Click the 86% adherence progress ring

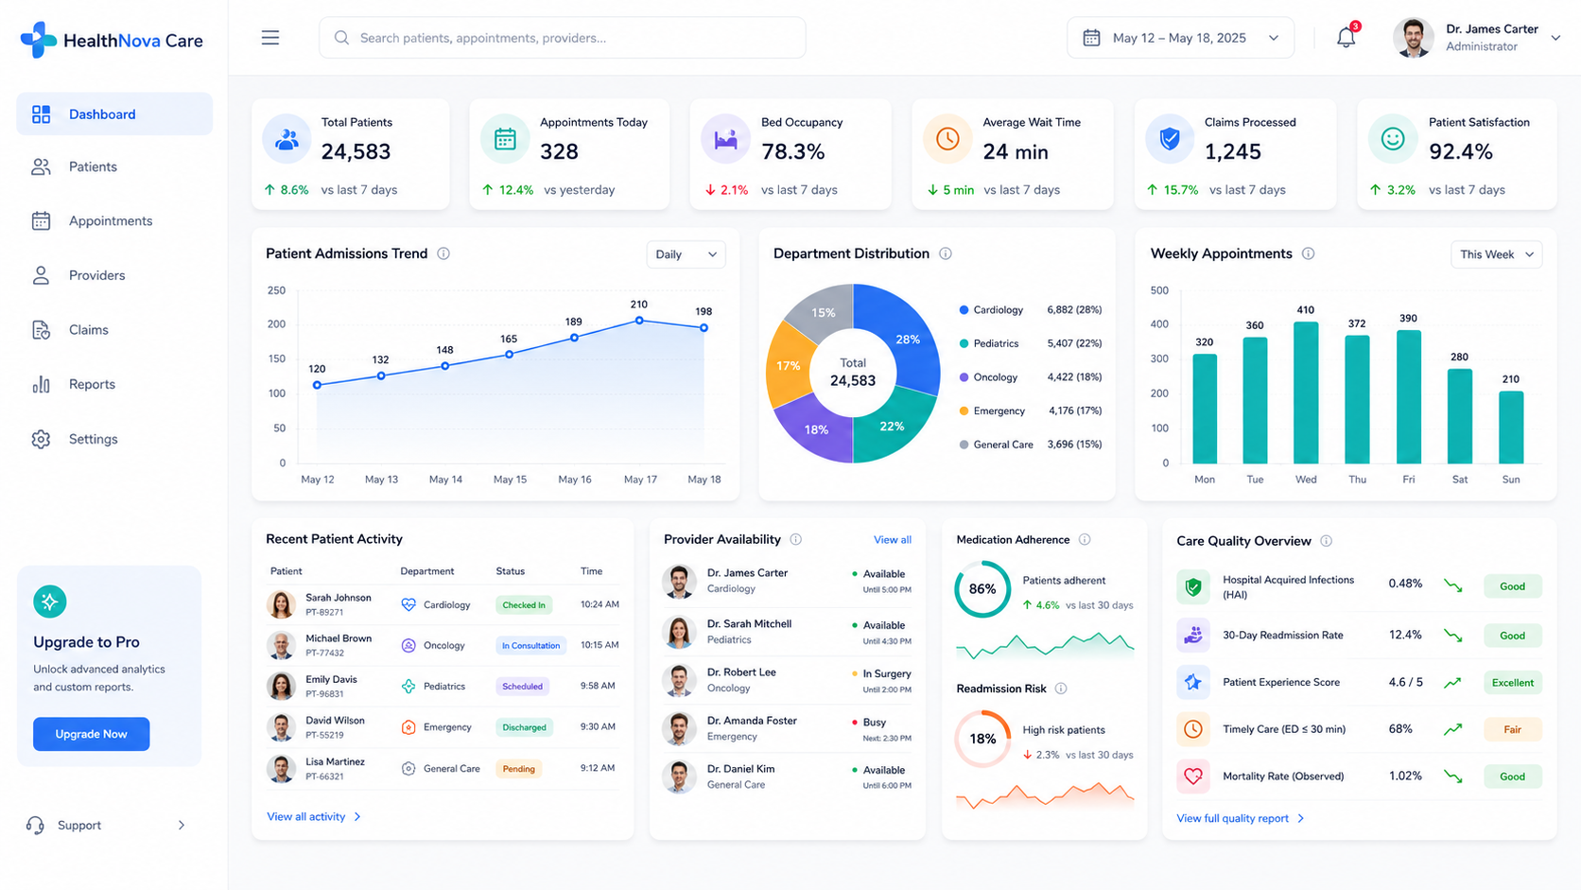click(982, 589)
